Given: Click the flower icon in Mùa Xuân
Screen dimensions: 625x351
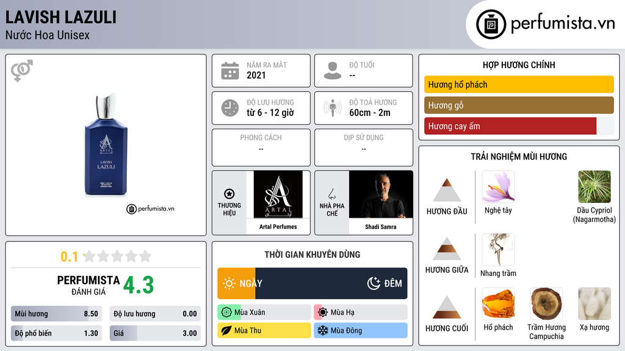Looking at the screenshot, I should (x=226, y=313).
